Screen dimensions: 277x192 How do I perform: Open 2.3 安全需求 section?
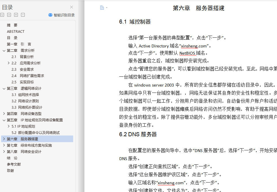pyautogui.click(x=23, y=70)
